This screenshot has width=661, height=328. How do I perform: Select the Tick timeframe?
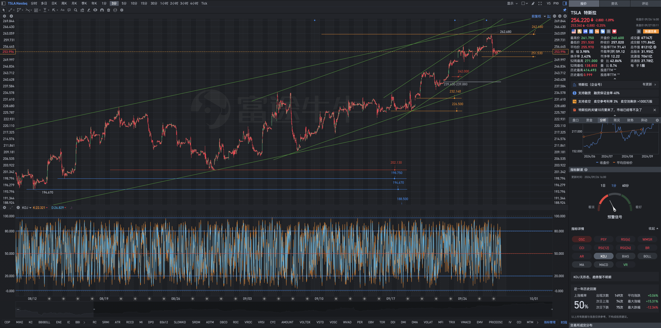(204, 3)
